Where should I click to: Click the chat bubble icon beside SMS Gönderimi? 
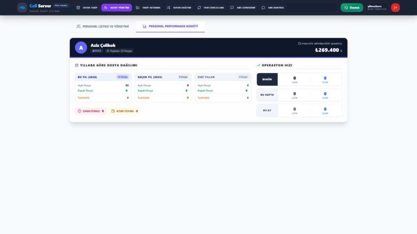tap(232, 8)
